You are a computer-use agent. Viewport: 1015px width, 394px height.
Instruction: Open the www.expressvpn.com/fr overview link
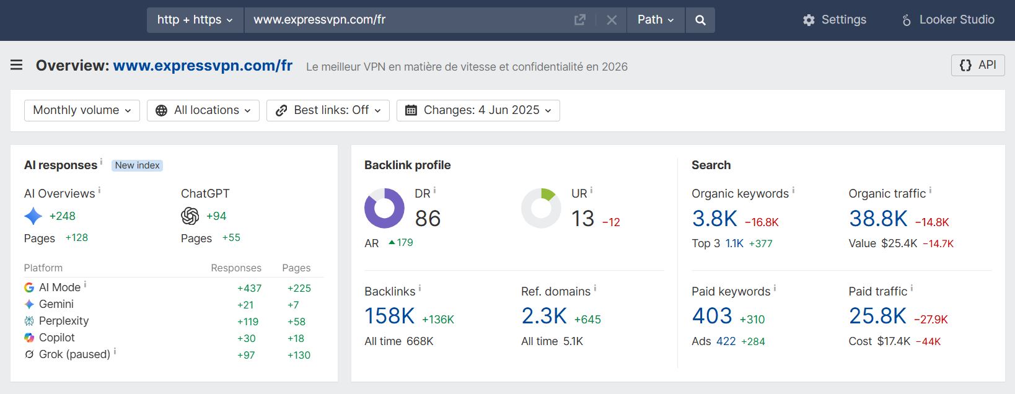point(203,66)
